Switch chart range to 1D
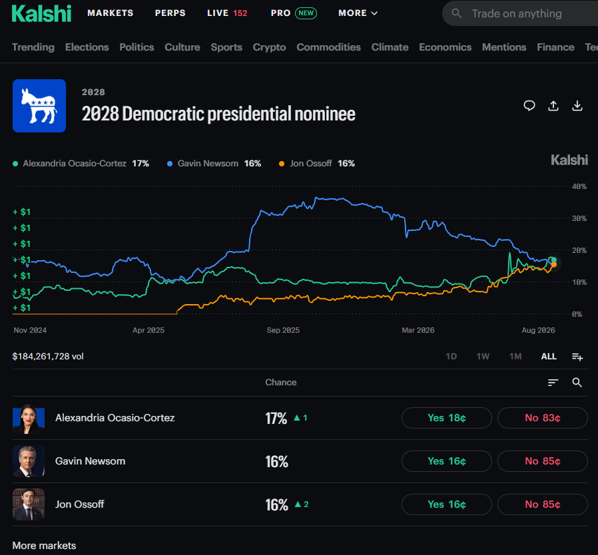Screen dimensions: 598x555 (451, 357)
